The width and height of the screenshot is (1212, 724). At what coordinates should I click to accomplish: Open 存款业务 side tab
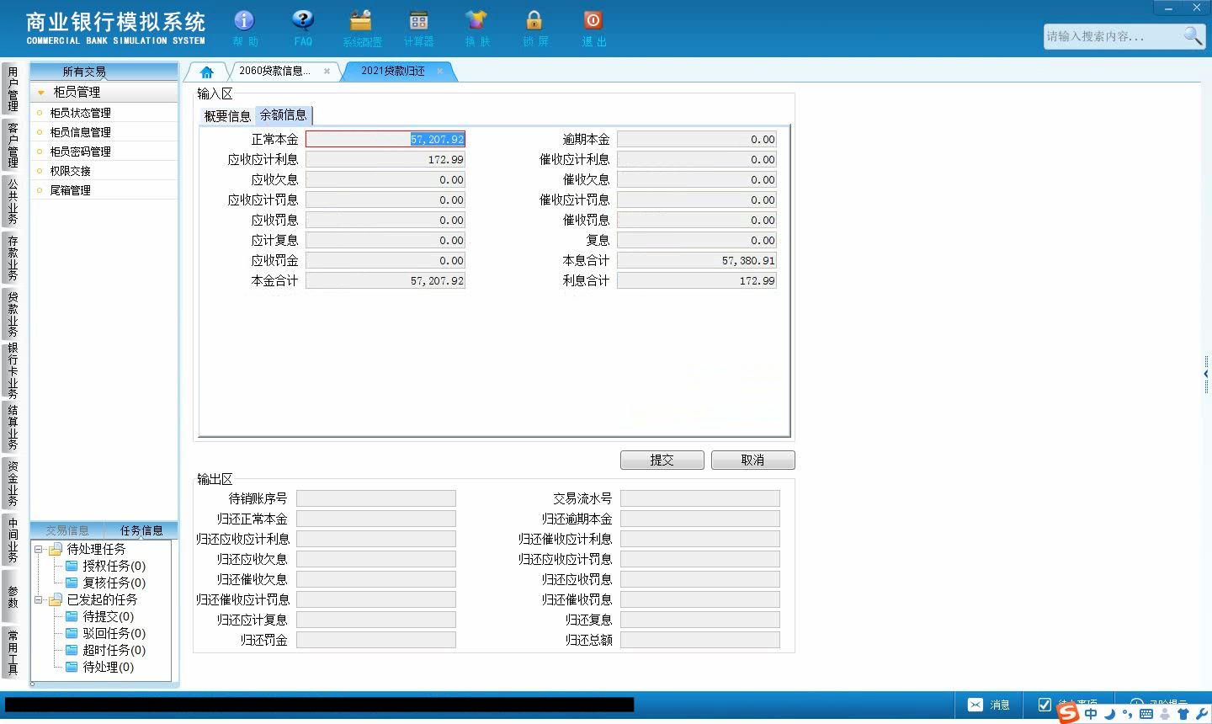click(x=12, y=258)
